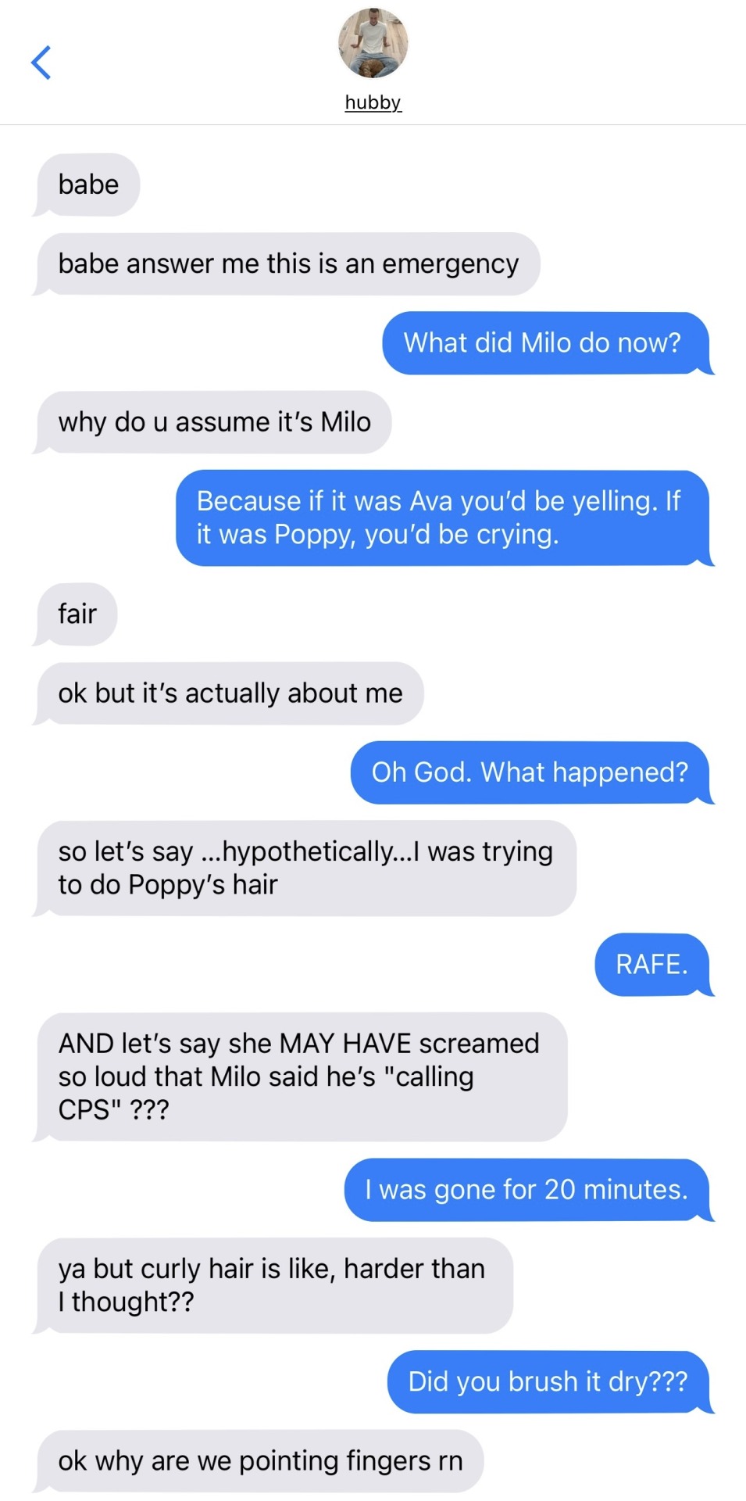Viewport: 746px width, 1501px height.
Task: Tap 'babe answer me this is an emergency' message
Action: pyautogui.click(x=287, y=263)
